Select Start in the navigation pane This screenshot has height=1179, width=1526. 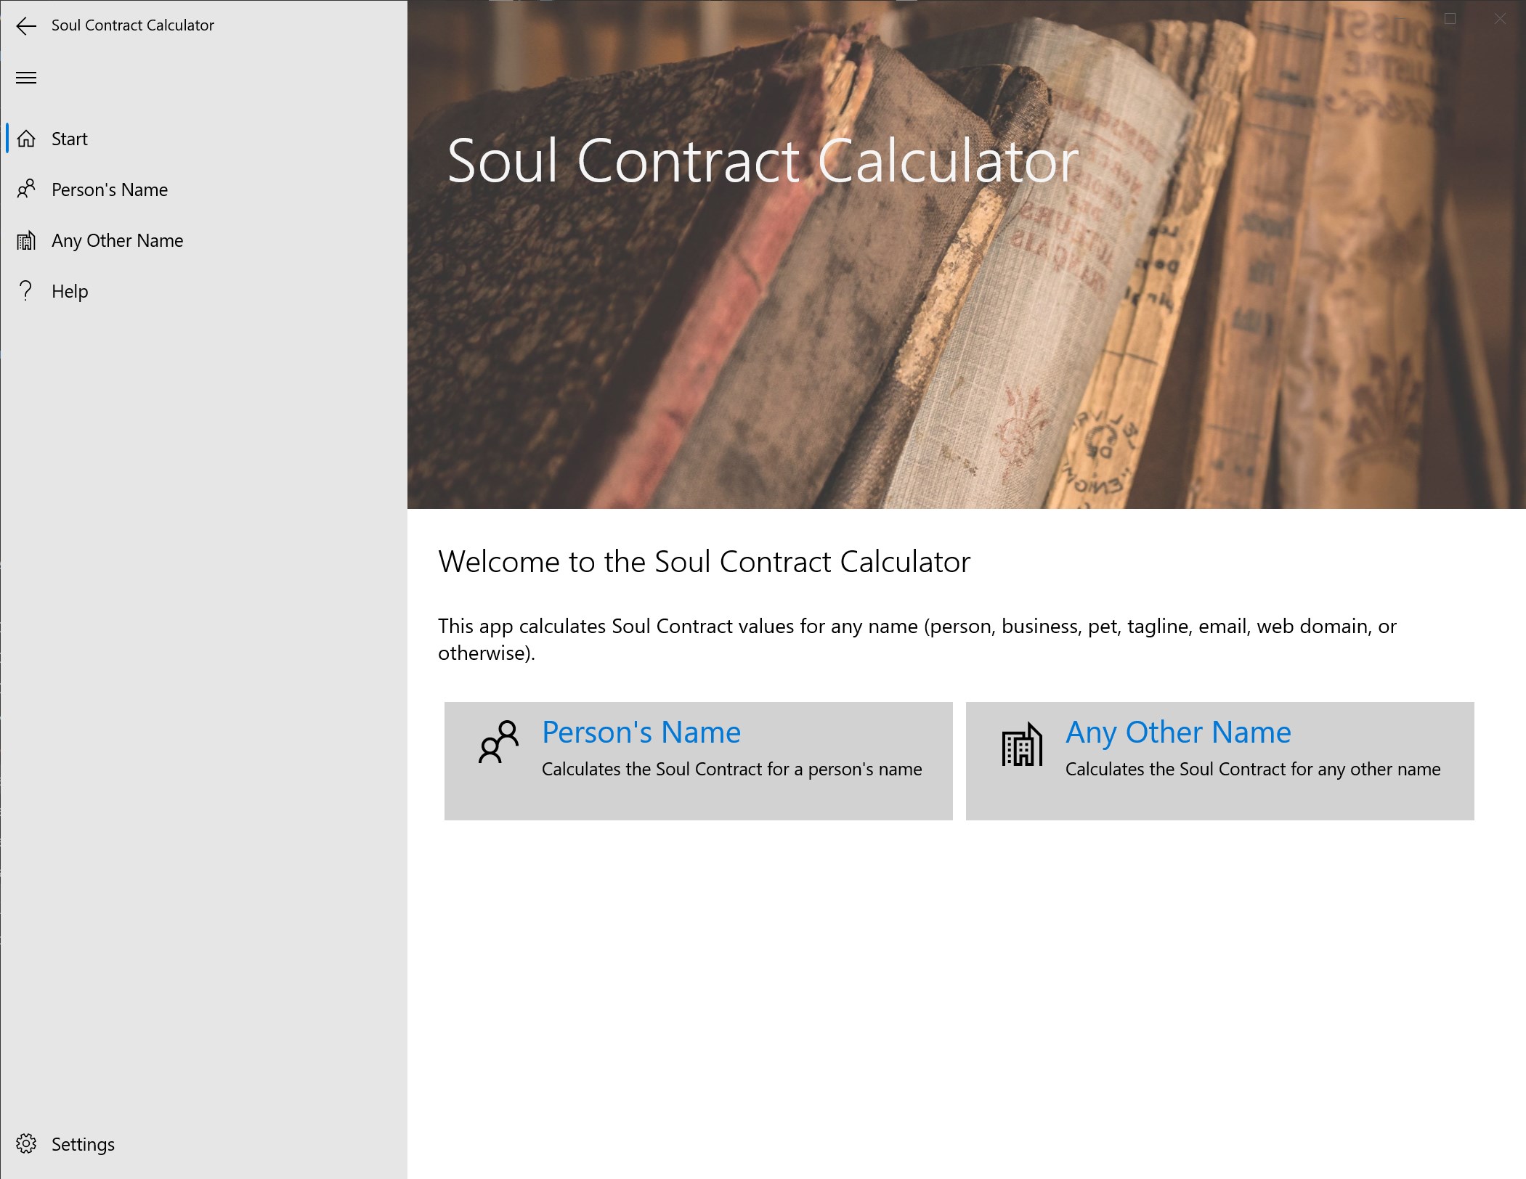point(70,139)
